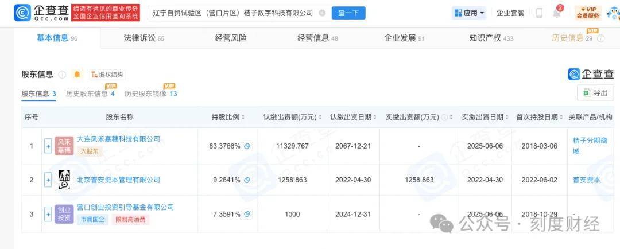The width and height of the screenshot is (620, 249).
Task: Click the Qcc logo in the header
Action: [x=41, y=13]
